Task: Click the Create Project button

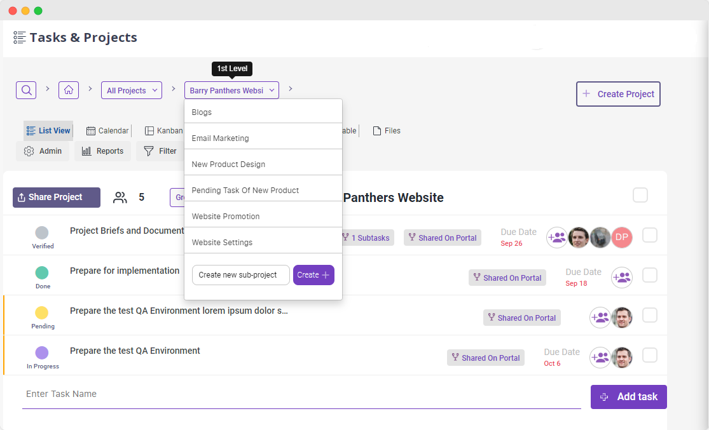Action: tap(617, 93)
